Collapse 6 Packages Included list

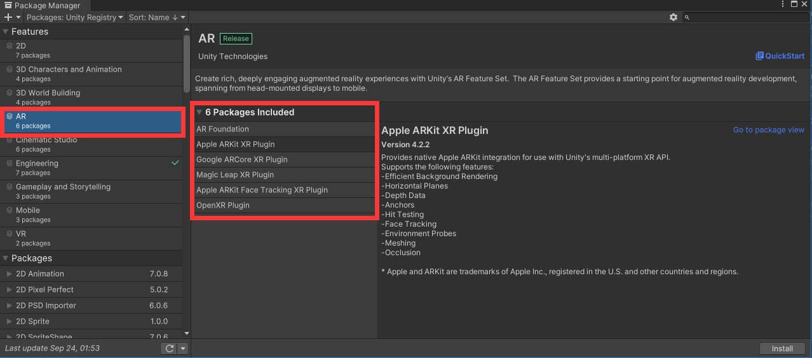200,112
